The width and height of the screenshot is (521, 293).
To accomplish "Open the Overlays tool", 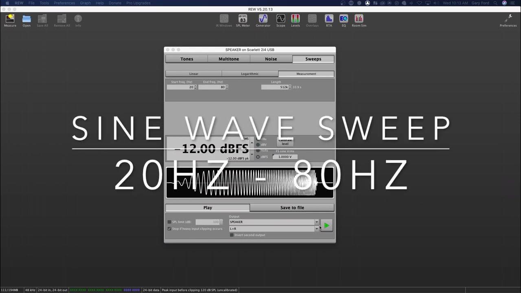I will click(312, 21).
